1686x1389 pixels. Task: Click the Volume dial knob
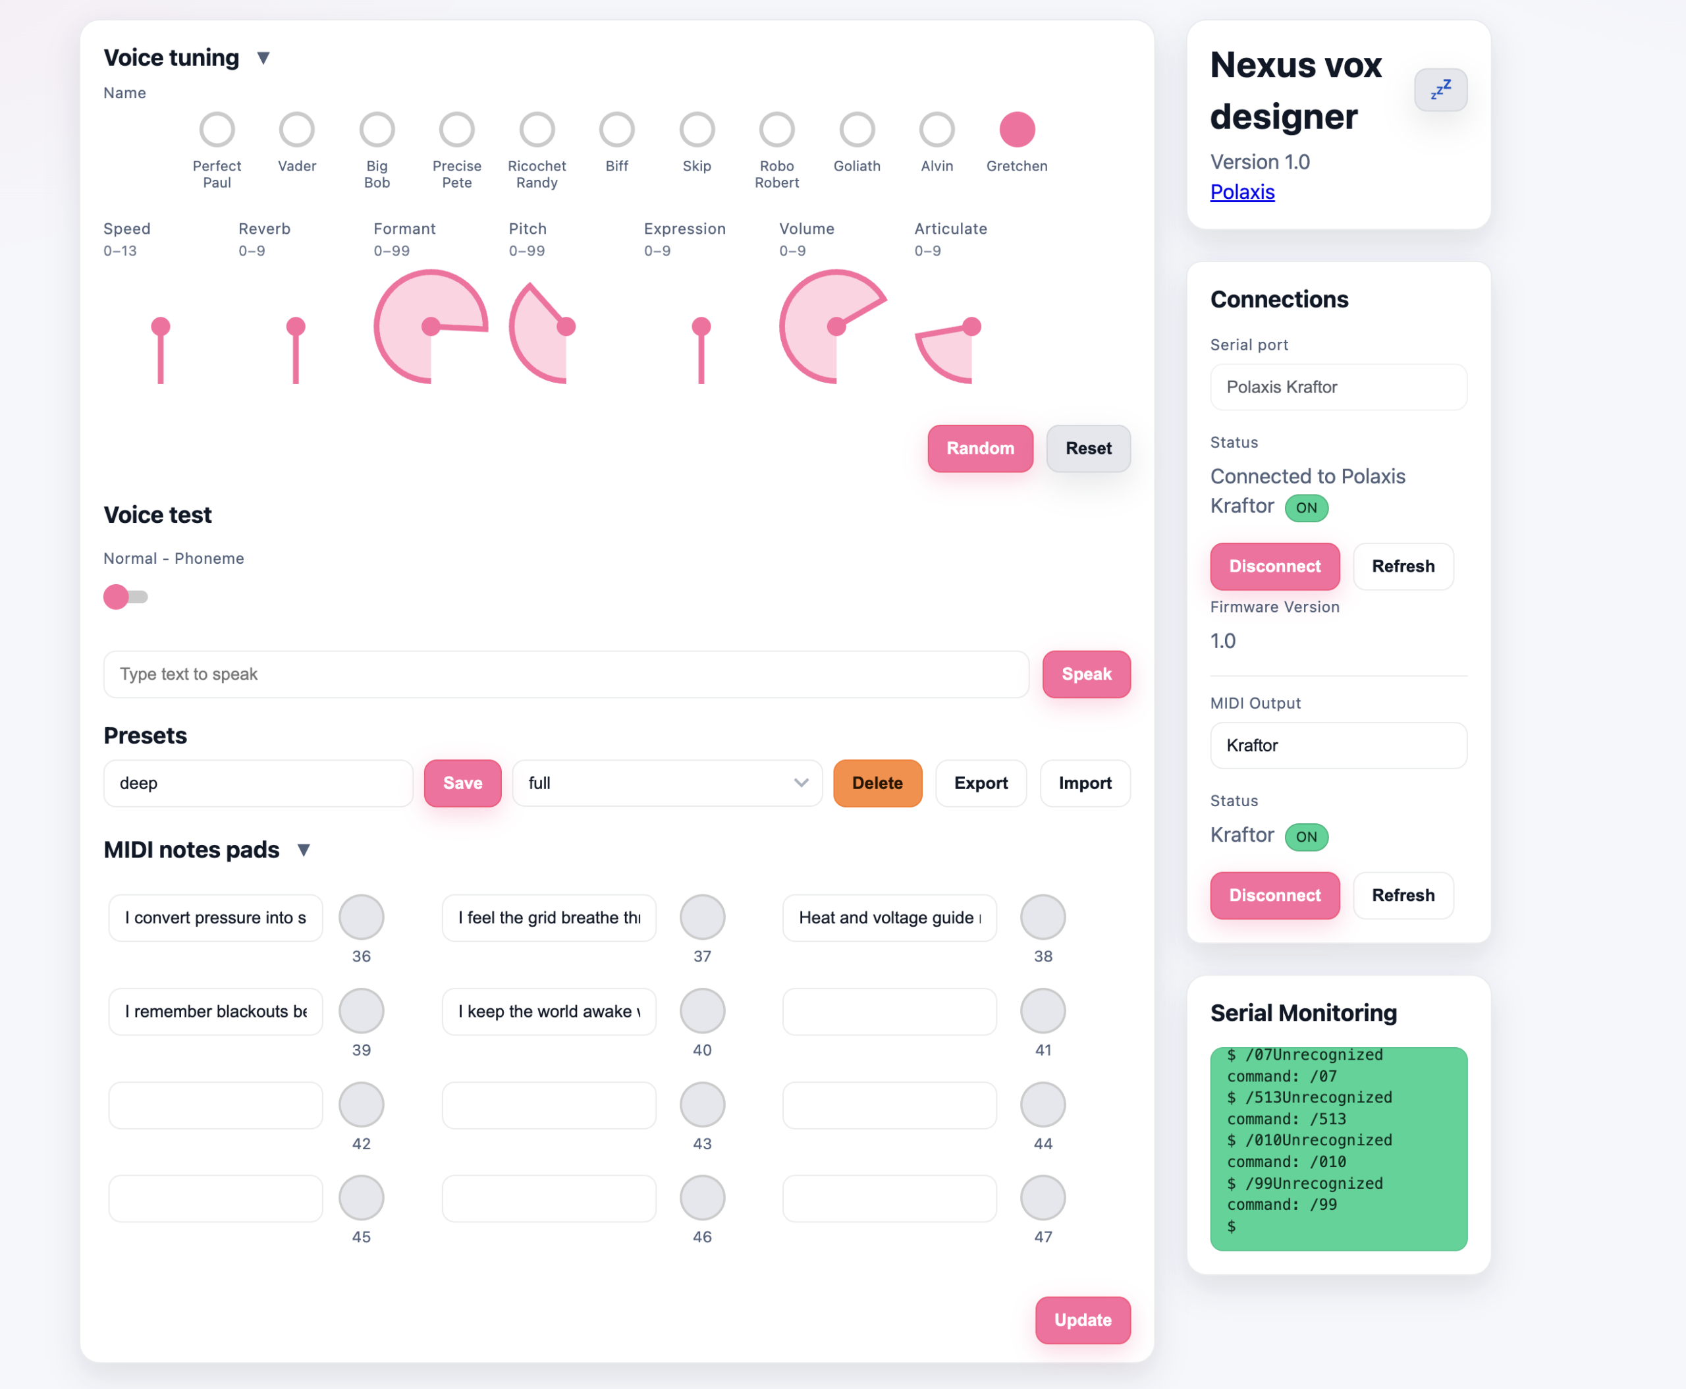coord(836,327)
